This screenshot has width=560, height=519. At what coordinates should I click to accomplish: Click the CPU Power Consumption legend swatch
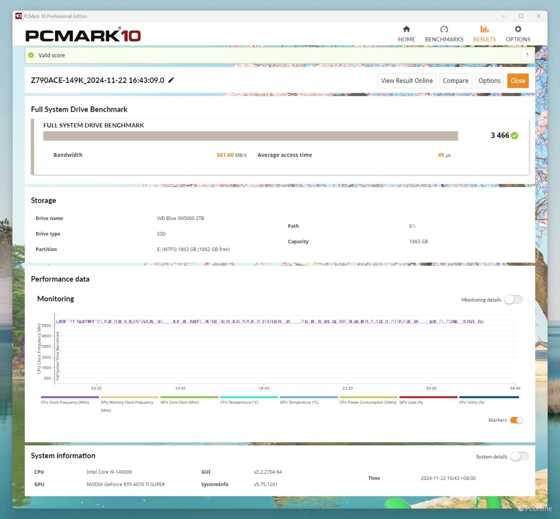tap(369, 397)
